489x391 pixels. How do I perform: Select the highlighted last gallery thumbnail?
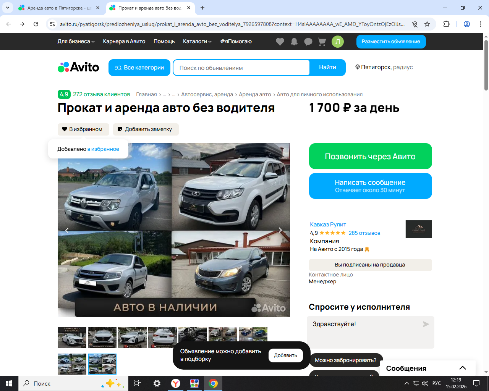pyautogui.click(x=102, y=364)
